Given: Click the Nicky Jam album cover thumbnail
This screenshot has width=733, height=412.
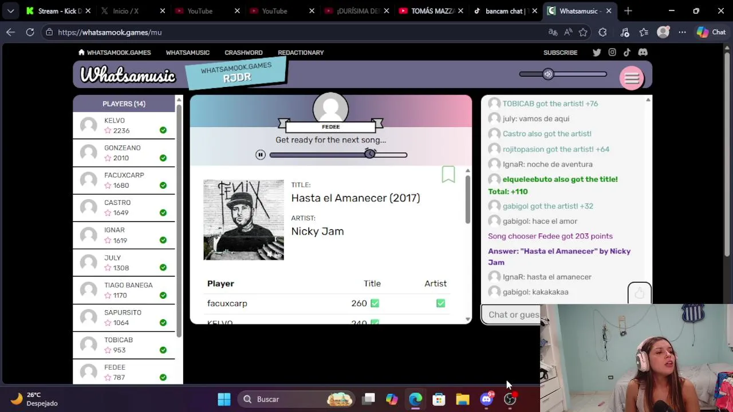Looking at the screenshot, I should click(x=243, y=220).
